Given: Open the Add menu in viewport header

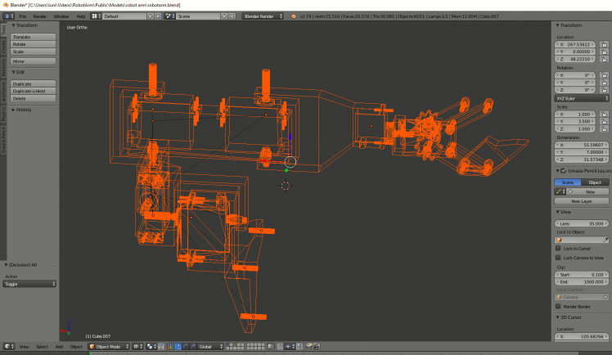Looking at the screenshot, I should click(59, 347).
